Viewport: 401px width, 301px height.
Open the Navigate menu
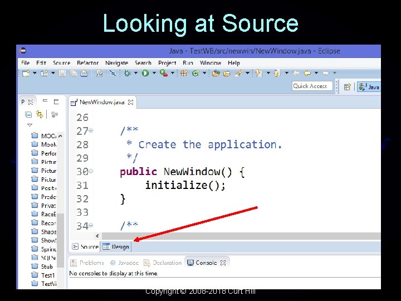pos(116,62)
